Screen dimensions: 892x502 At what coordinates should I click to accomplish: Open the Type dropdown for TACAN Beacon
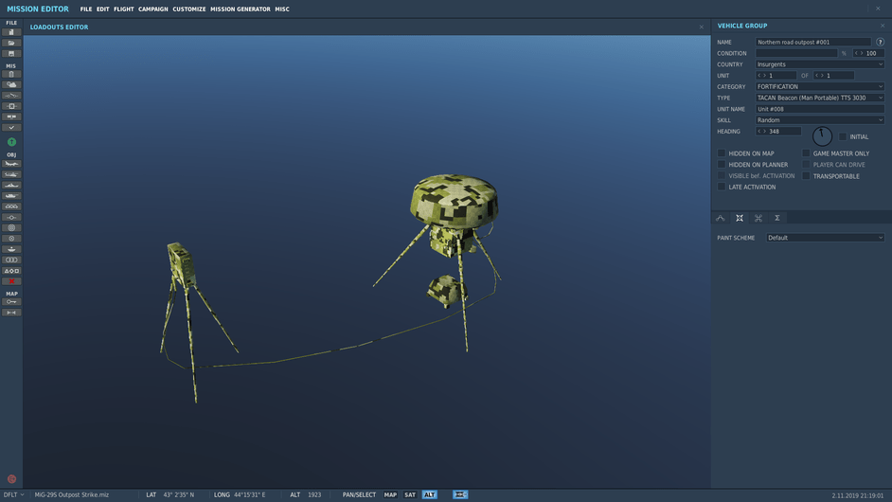point(819,98)
